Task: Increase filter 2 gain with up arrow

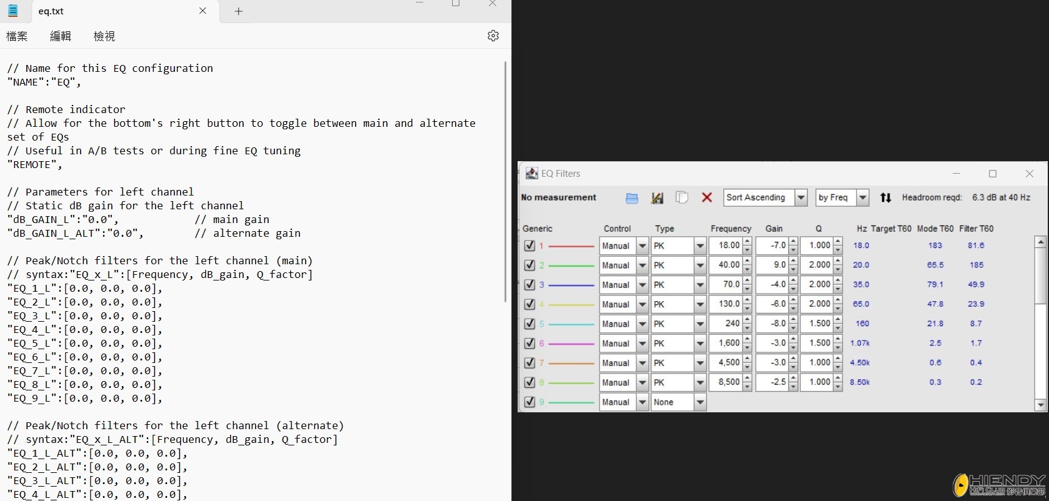Action: [793, 261]
